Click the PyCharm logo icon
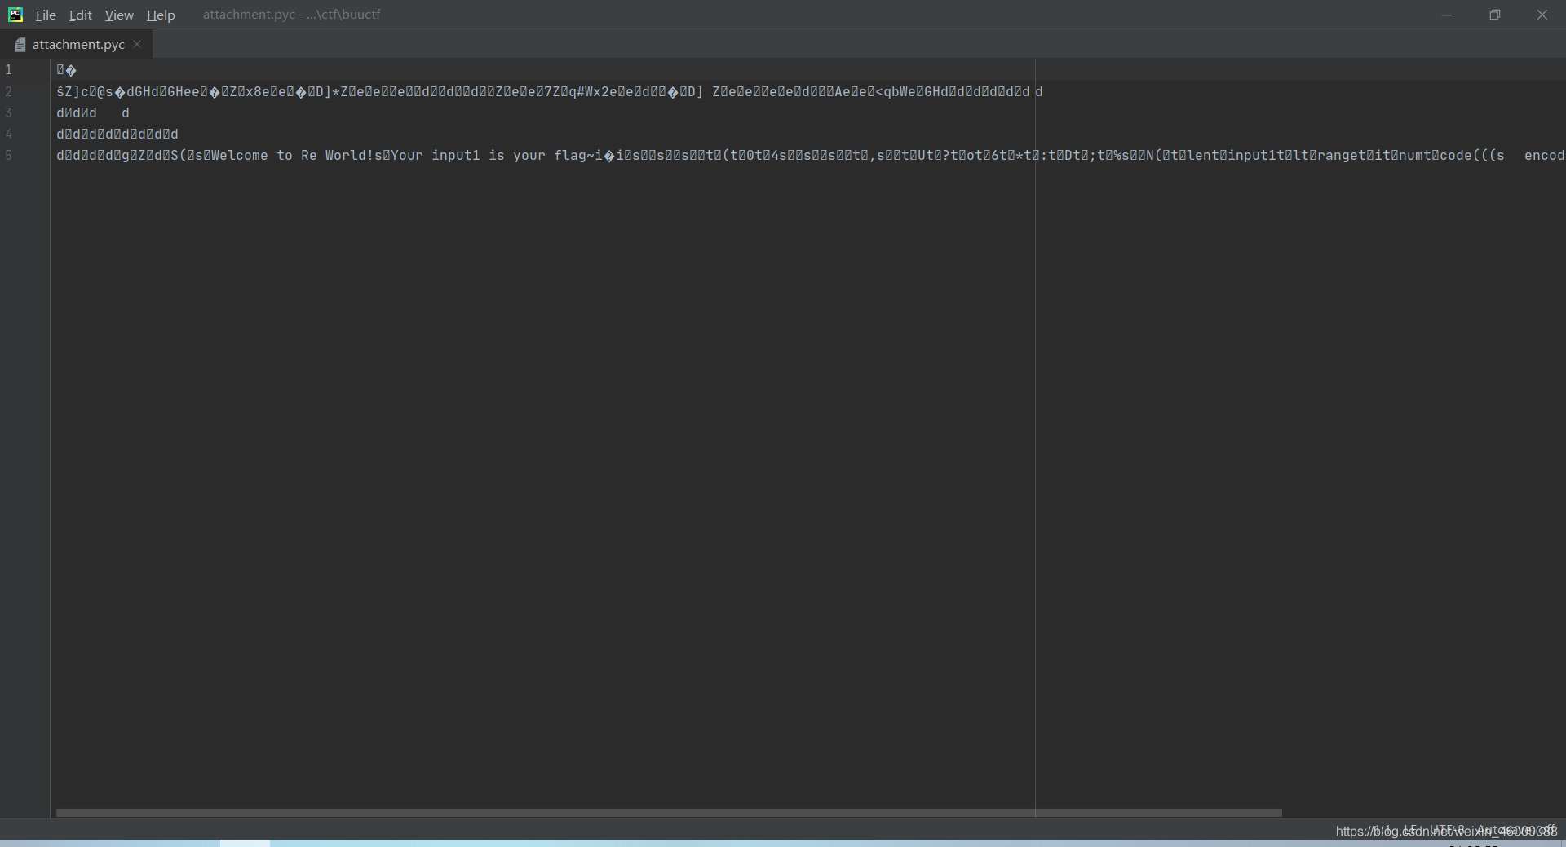Screen dimensions: 1566x847 coord(15,14)
